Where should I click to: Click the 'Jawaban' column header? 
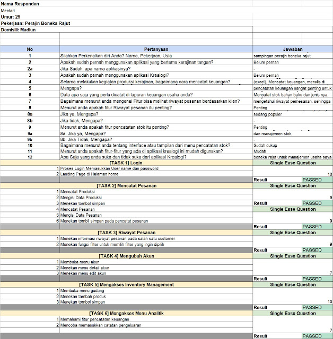pyautogui.click(x=293, y=49)
